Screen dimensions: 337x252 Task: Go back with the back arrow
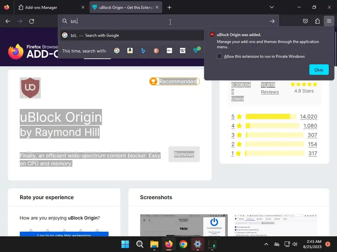click(8, 21)
